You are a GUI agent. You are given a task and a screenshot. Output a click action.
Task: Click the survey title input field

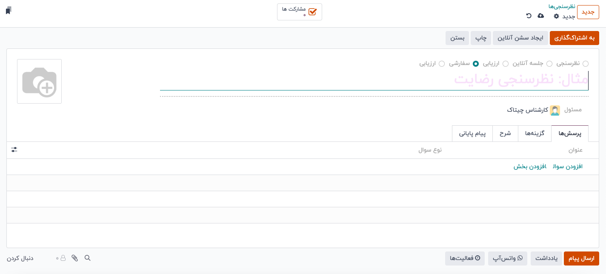(374, 80)
